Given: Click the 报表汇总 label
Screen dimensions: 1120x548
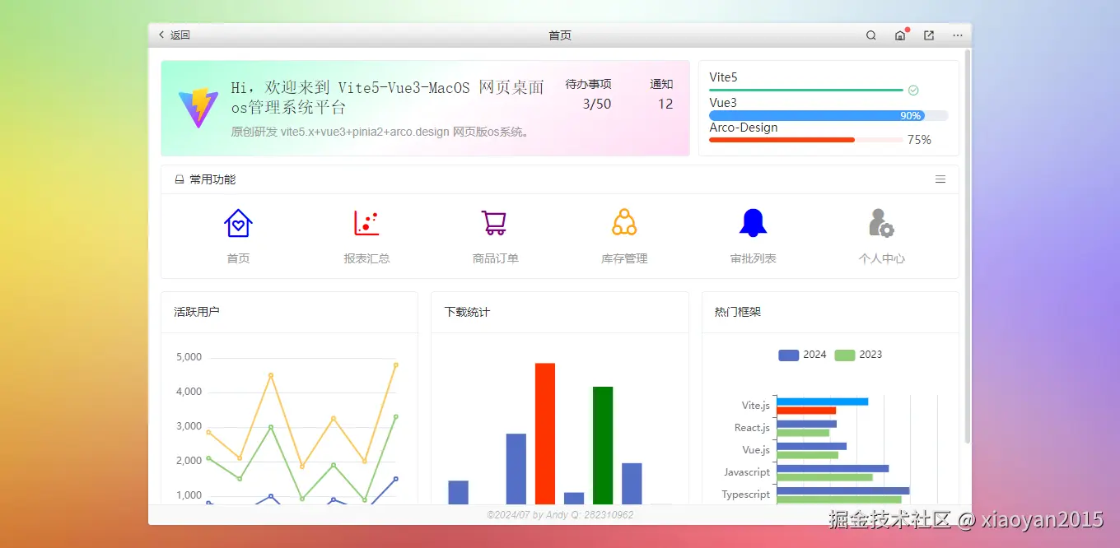Looking at the screenshot, I should [366, 258].
